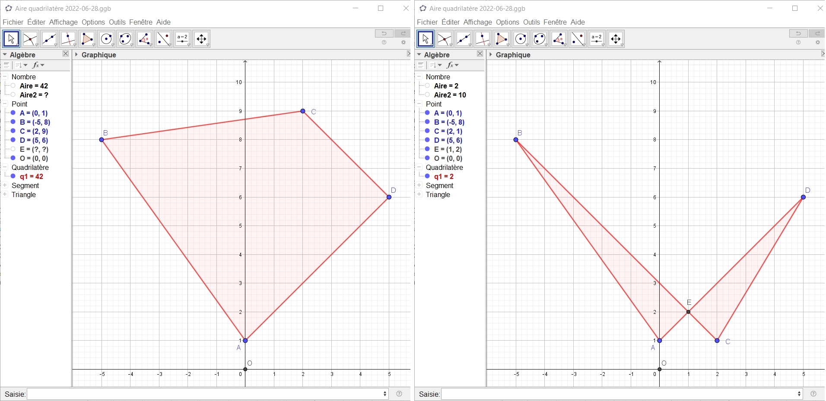This screenshot has height=401, width=826.
Task: Pick the Angle tool in right window
Action: [559, 39]
